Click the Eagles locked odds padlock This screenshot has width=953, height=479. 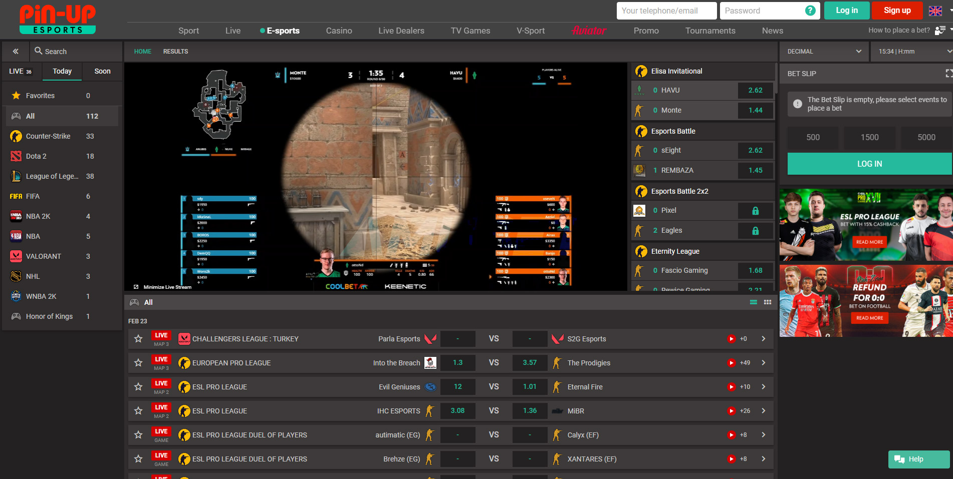pyautogui.click(x=756, y=231)
